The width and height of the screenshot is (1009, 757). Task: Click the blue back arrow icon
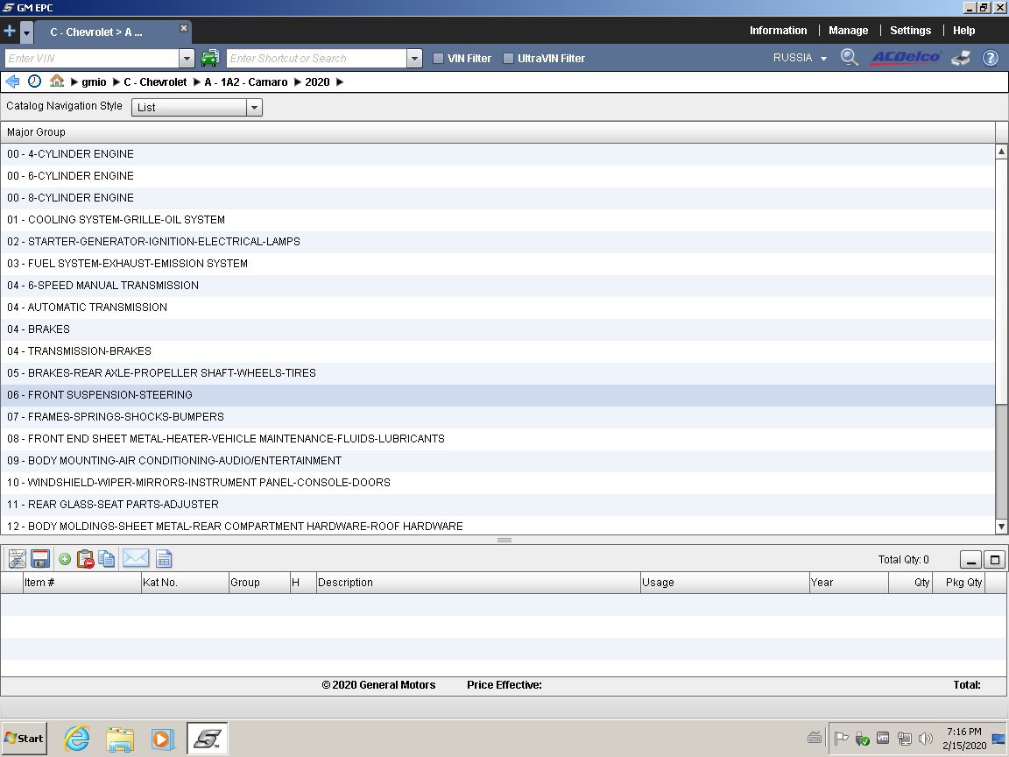pos(12,81)
